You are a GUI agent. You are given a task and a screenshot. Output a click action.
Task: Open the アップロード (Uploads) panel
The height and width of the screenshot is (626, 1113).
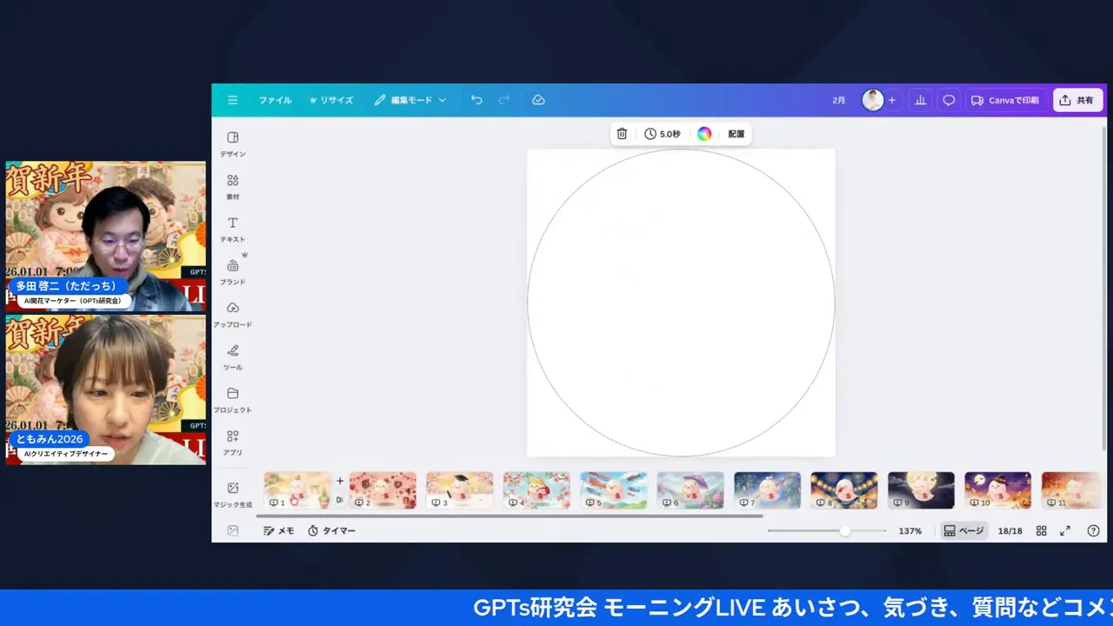(x=232, y=313)
